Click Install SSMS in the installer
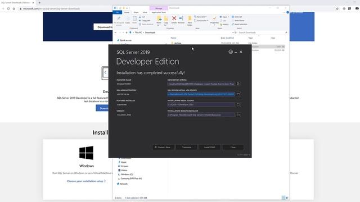 (x=210, y=147)
